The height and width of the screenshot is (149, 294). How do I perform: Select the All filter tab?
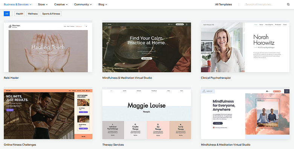(7, 14)
